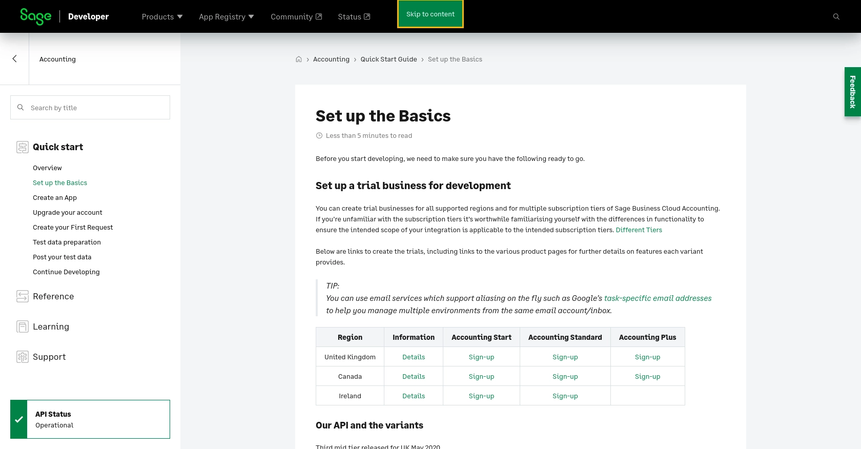Click United Kingdom Accounting Plus Sign-up
The height and width of the screenshot is (449, 861).
[647, 357]
